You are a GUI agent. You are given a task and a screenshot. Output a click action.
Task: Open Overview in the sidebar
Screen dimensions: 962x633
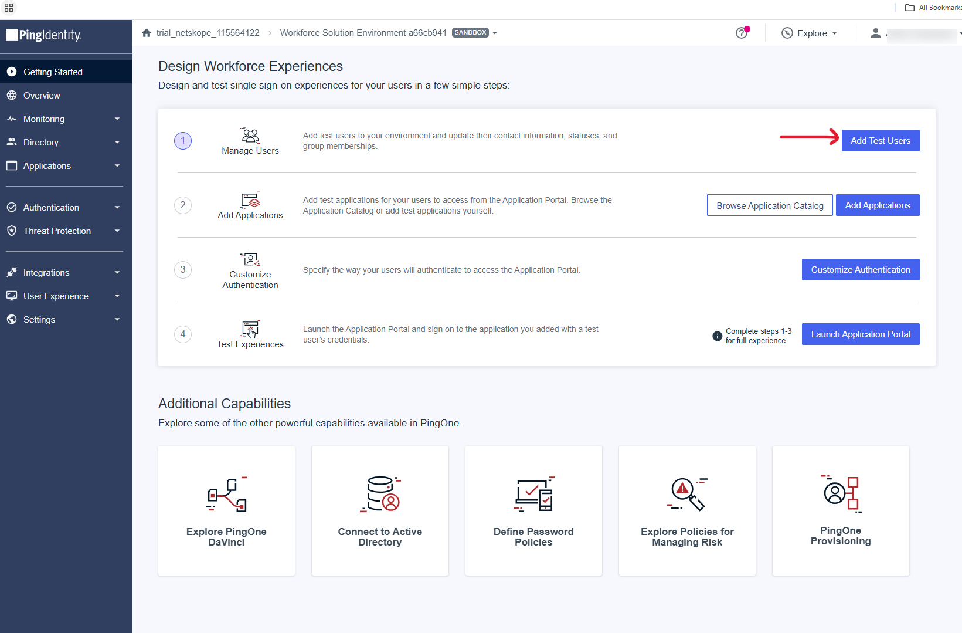click(x=66, y=95)
